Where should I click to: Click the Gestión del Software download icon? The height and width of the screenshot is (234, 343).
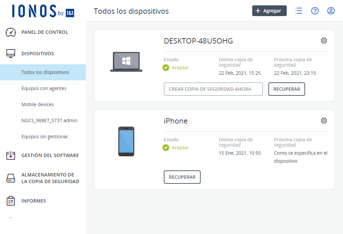point(11,155)
